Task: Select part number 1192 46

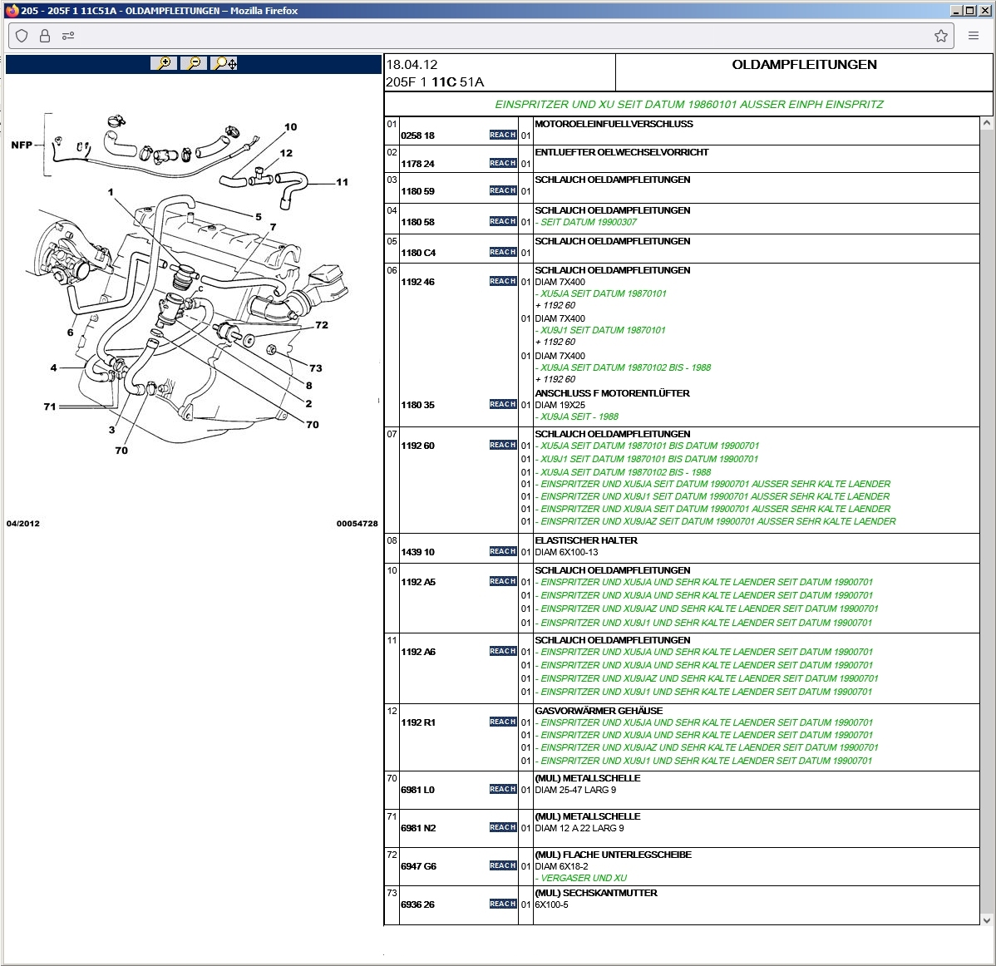Action: coord(417,282)
